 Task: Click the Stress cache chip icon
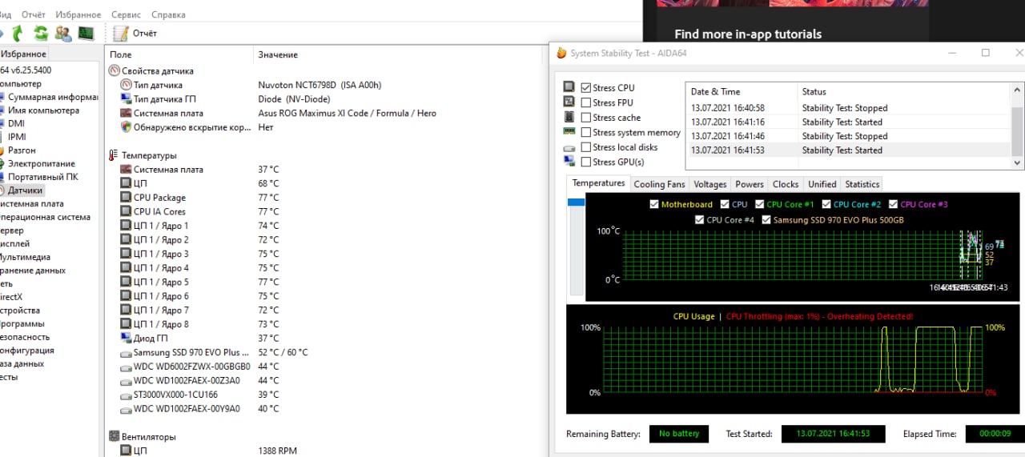coord(569,117)
